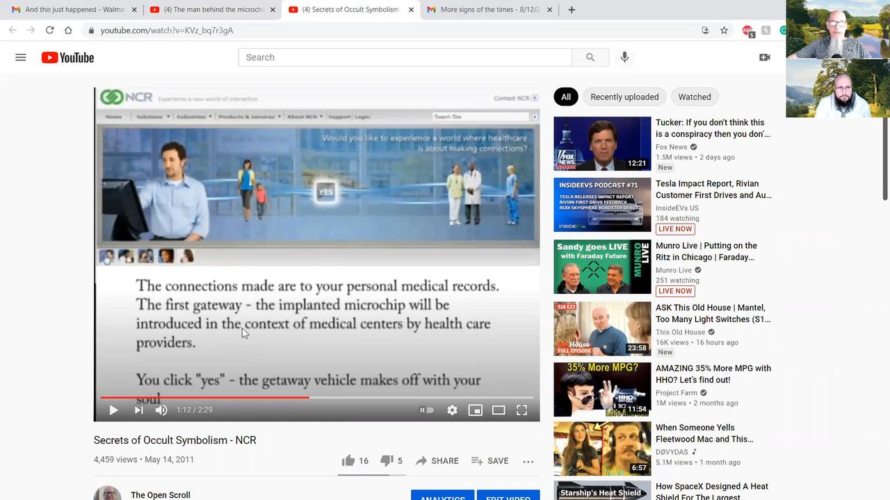Click the search magnifier button

click(590, 58)
